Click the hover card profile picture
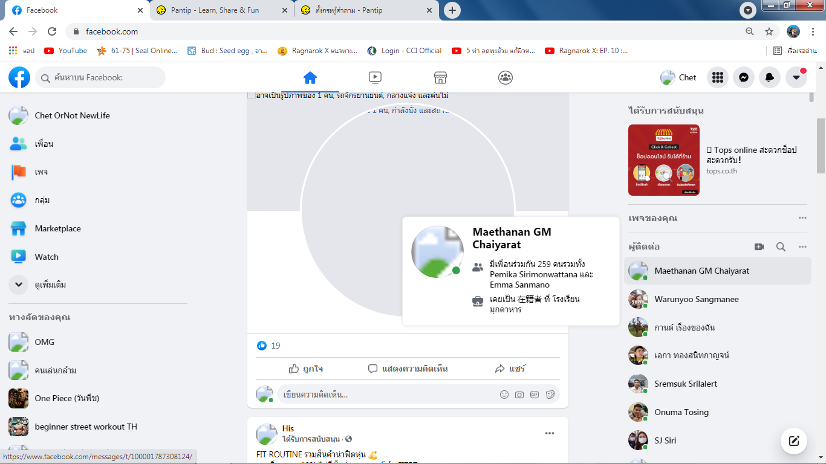Image resolution: width=826 pixels, height=464 pixels. pos(437,252)
